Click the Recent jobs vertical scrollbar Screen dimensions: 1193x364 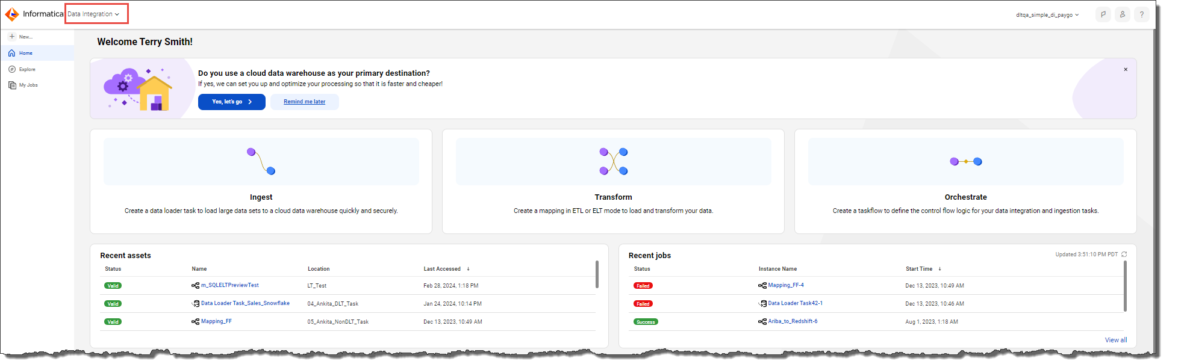(x=1125, y=286)
